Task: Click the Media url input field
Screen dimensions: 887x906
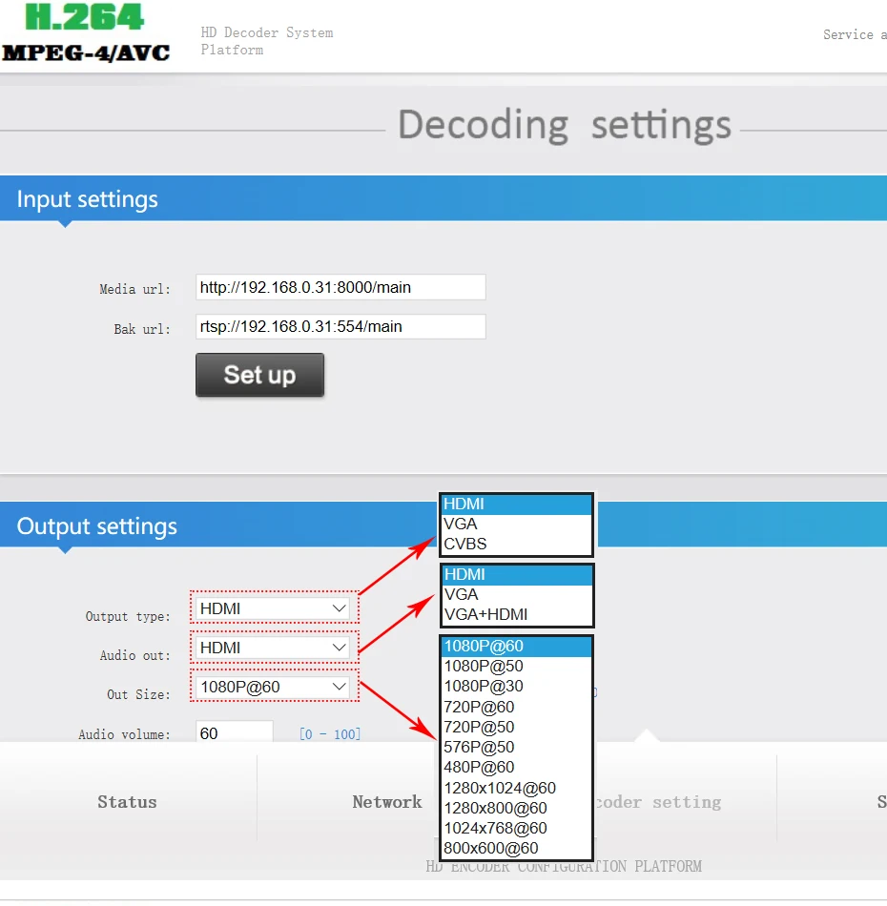Action: (340, 287)
